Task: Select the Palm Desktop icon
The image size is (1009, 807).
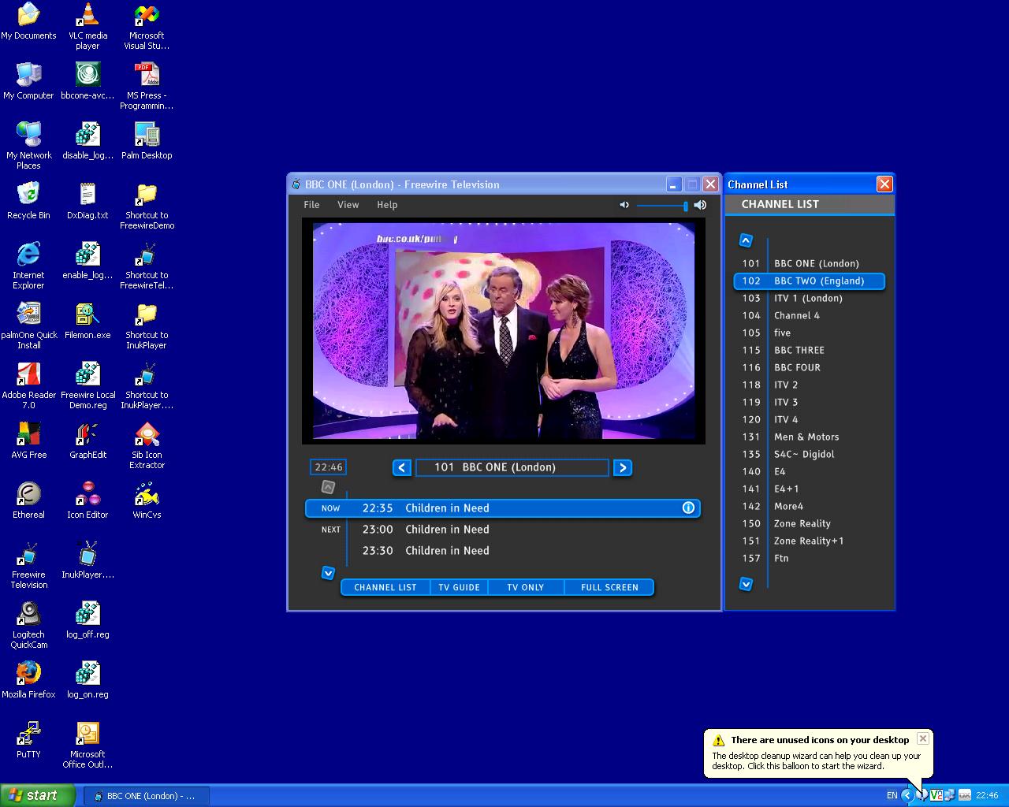Action: click(147, 142)
